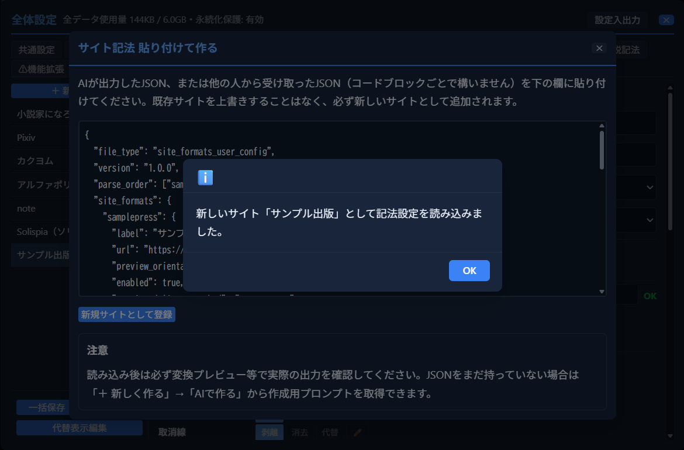Click inside the JSON paste textarea
This screenshot has height=450, width=684.
pos(343,209)
